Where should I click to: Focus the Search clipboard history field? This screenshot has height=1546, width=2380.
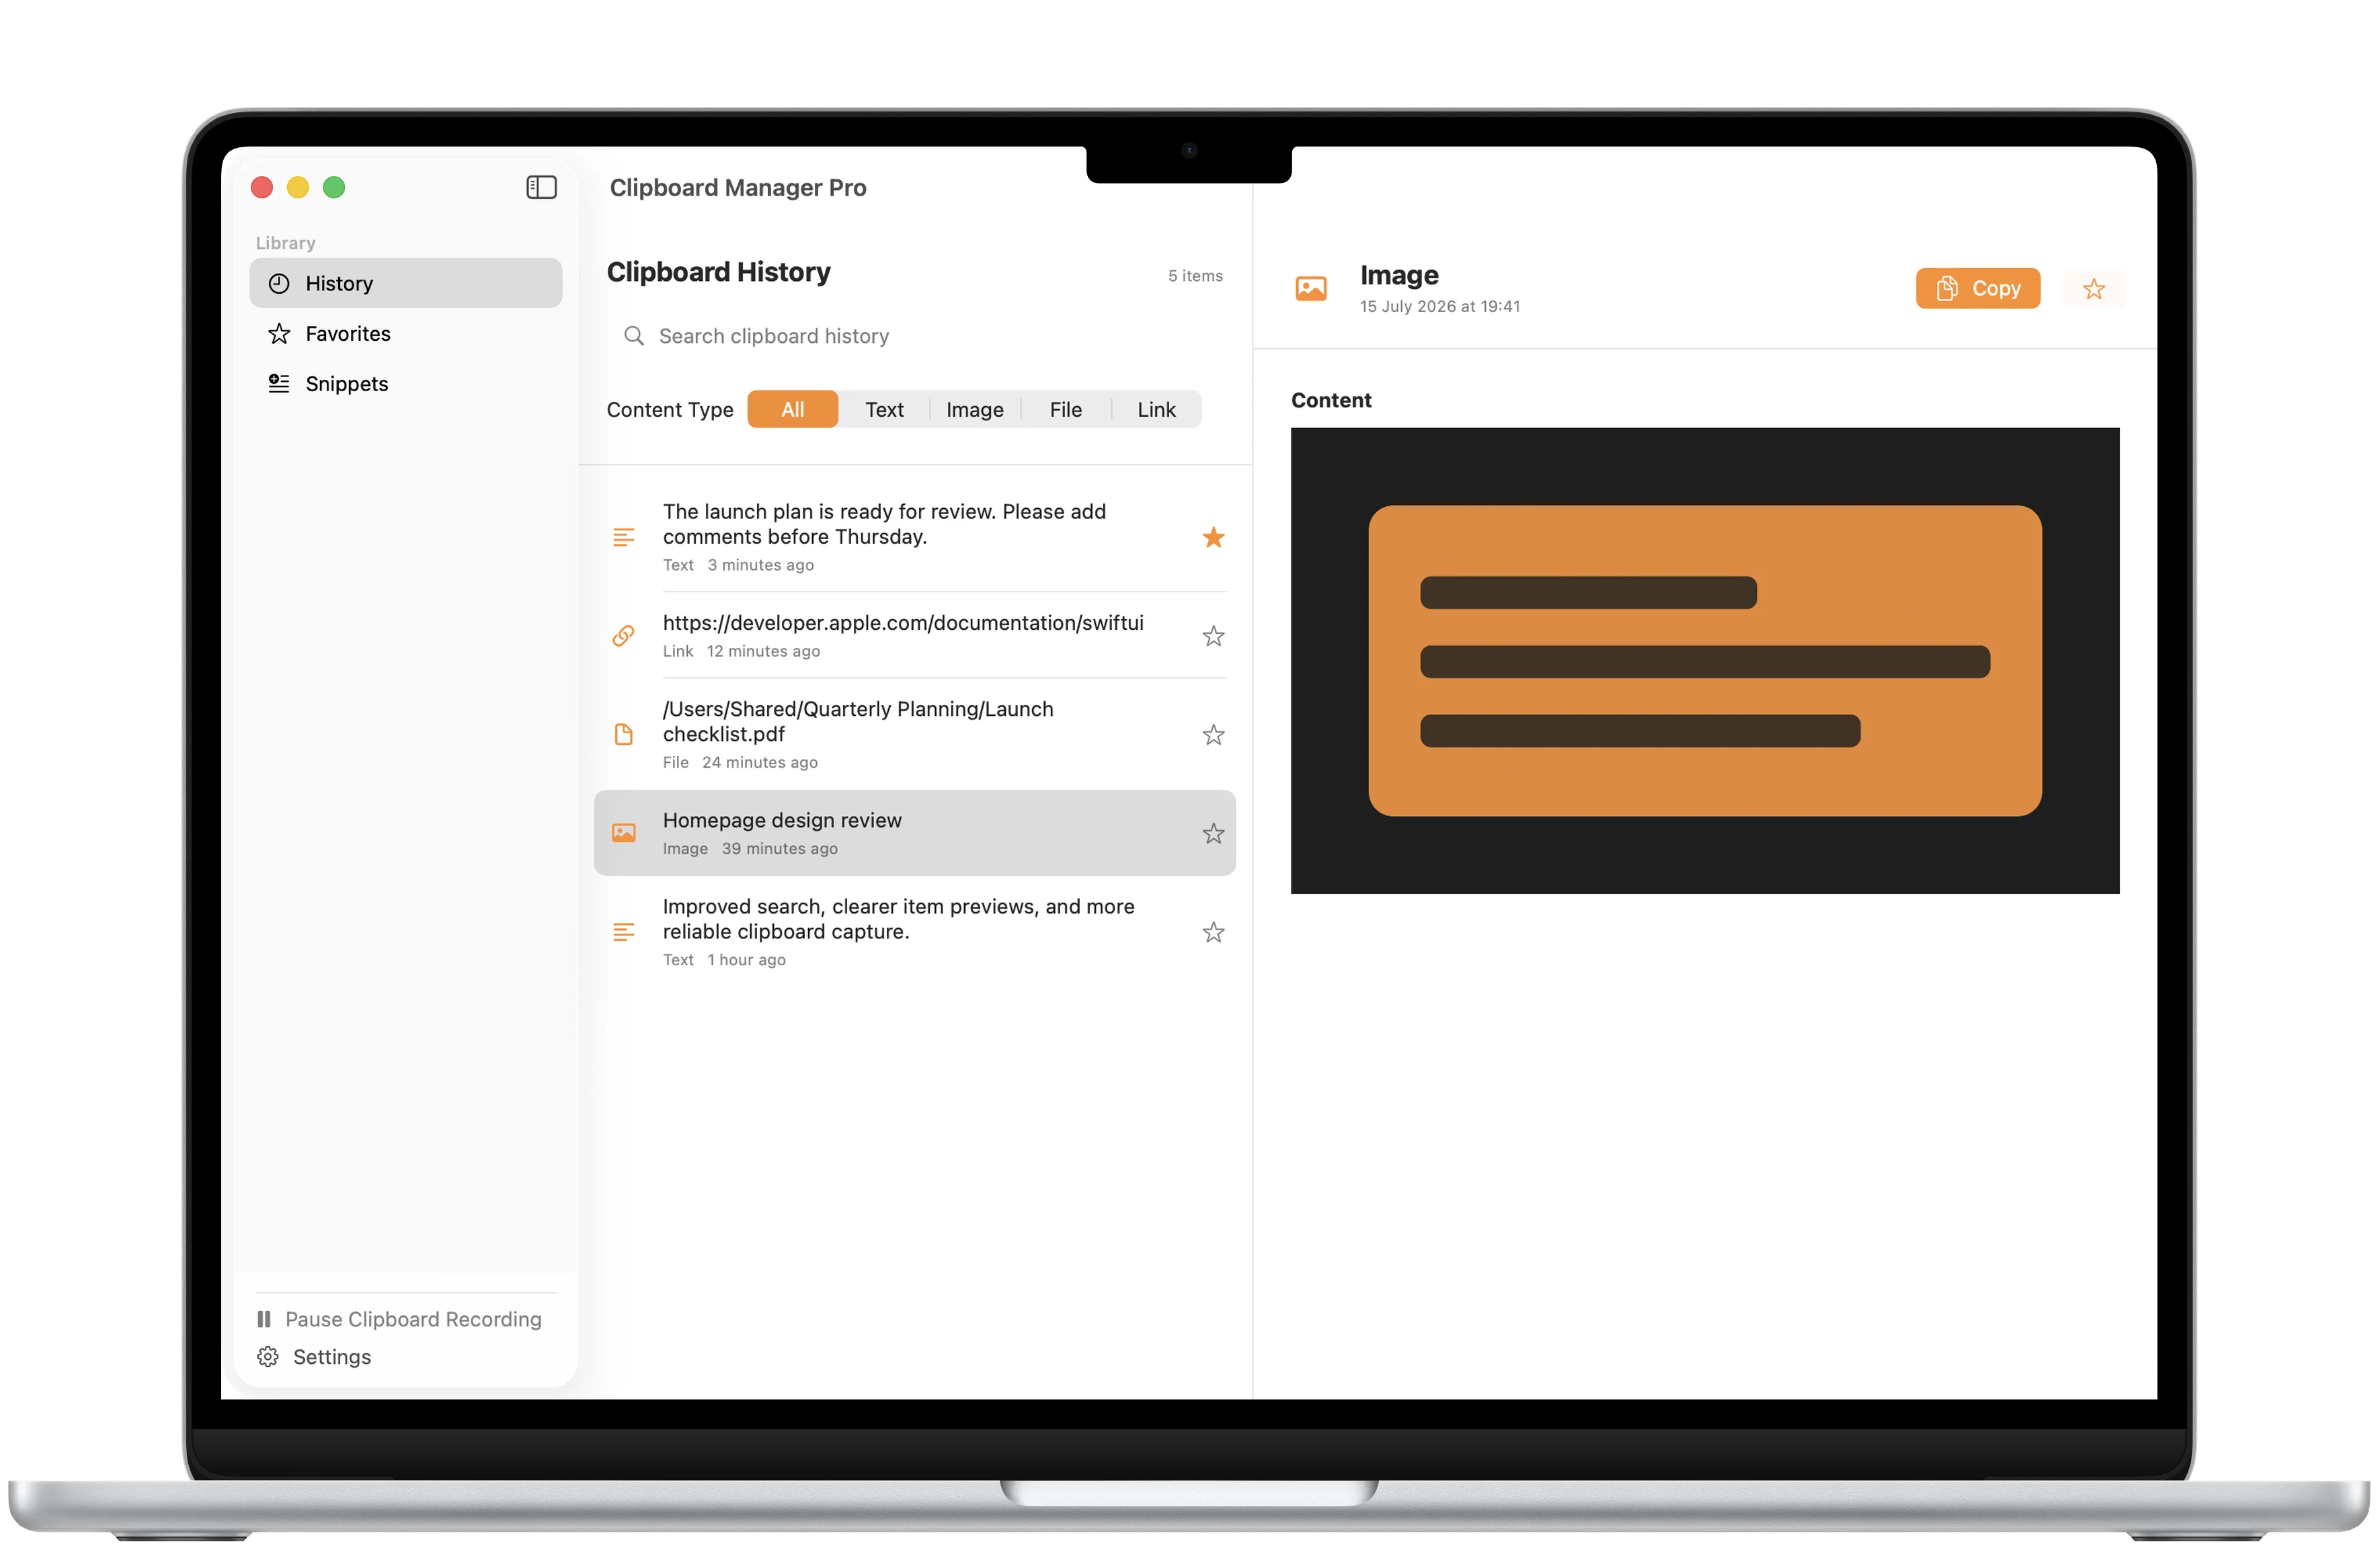point(915,336)
